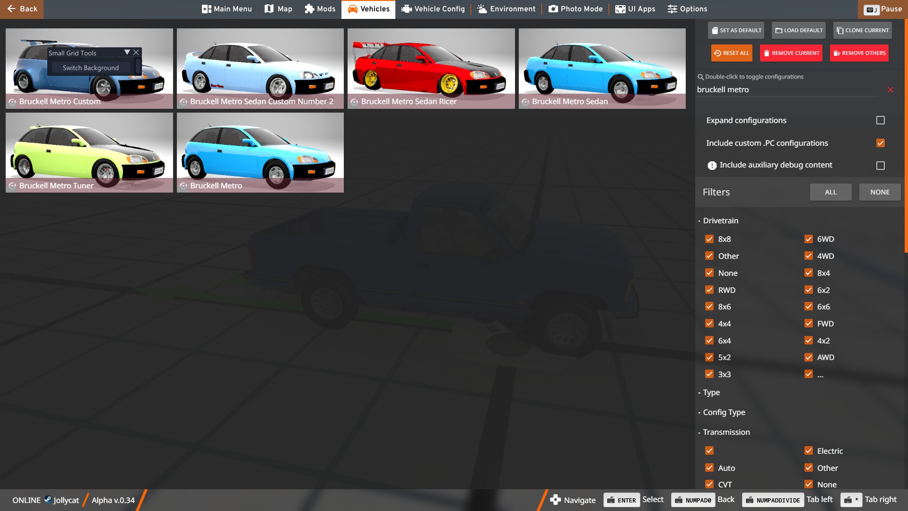Select Bruckell Metro Sedan Custom Number 2

pos(260,69)
